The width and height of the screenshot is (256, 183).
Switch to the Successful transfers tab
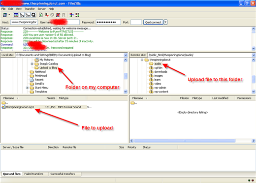(x=63, y=174)
